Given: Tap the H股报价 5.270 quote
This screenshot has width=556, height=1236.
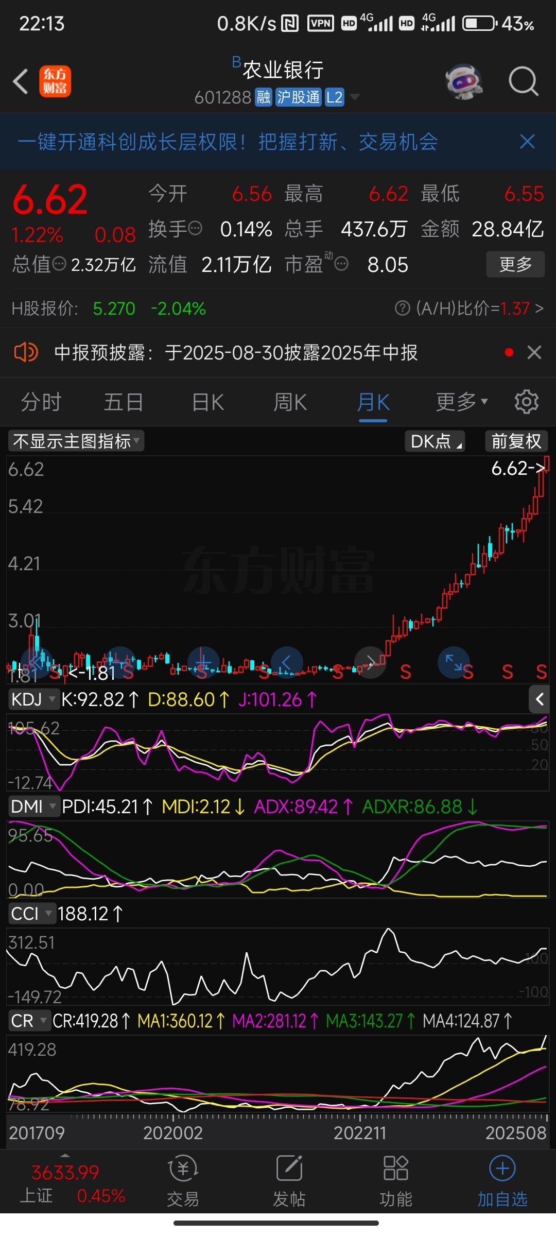Looking at the screenshot, I should 114,308.
